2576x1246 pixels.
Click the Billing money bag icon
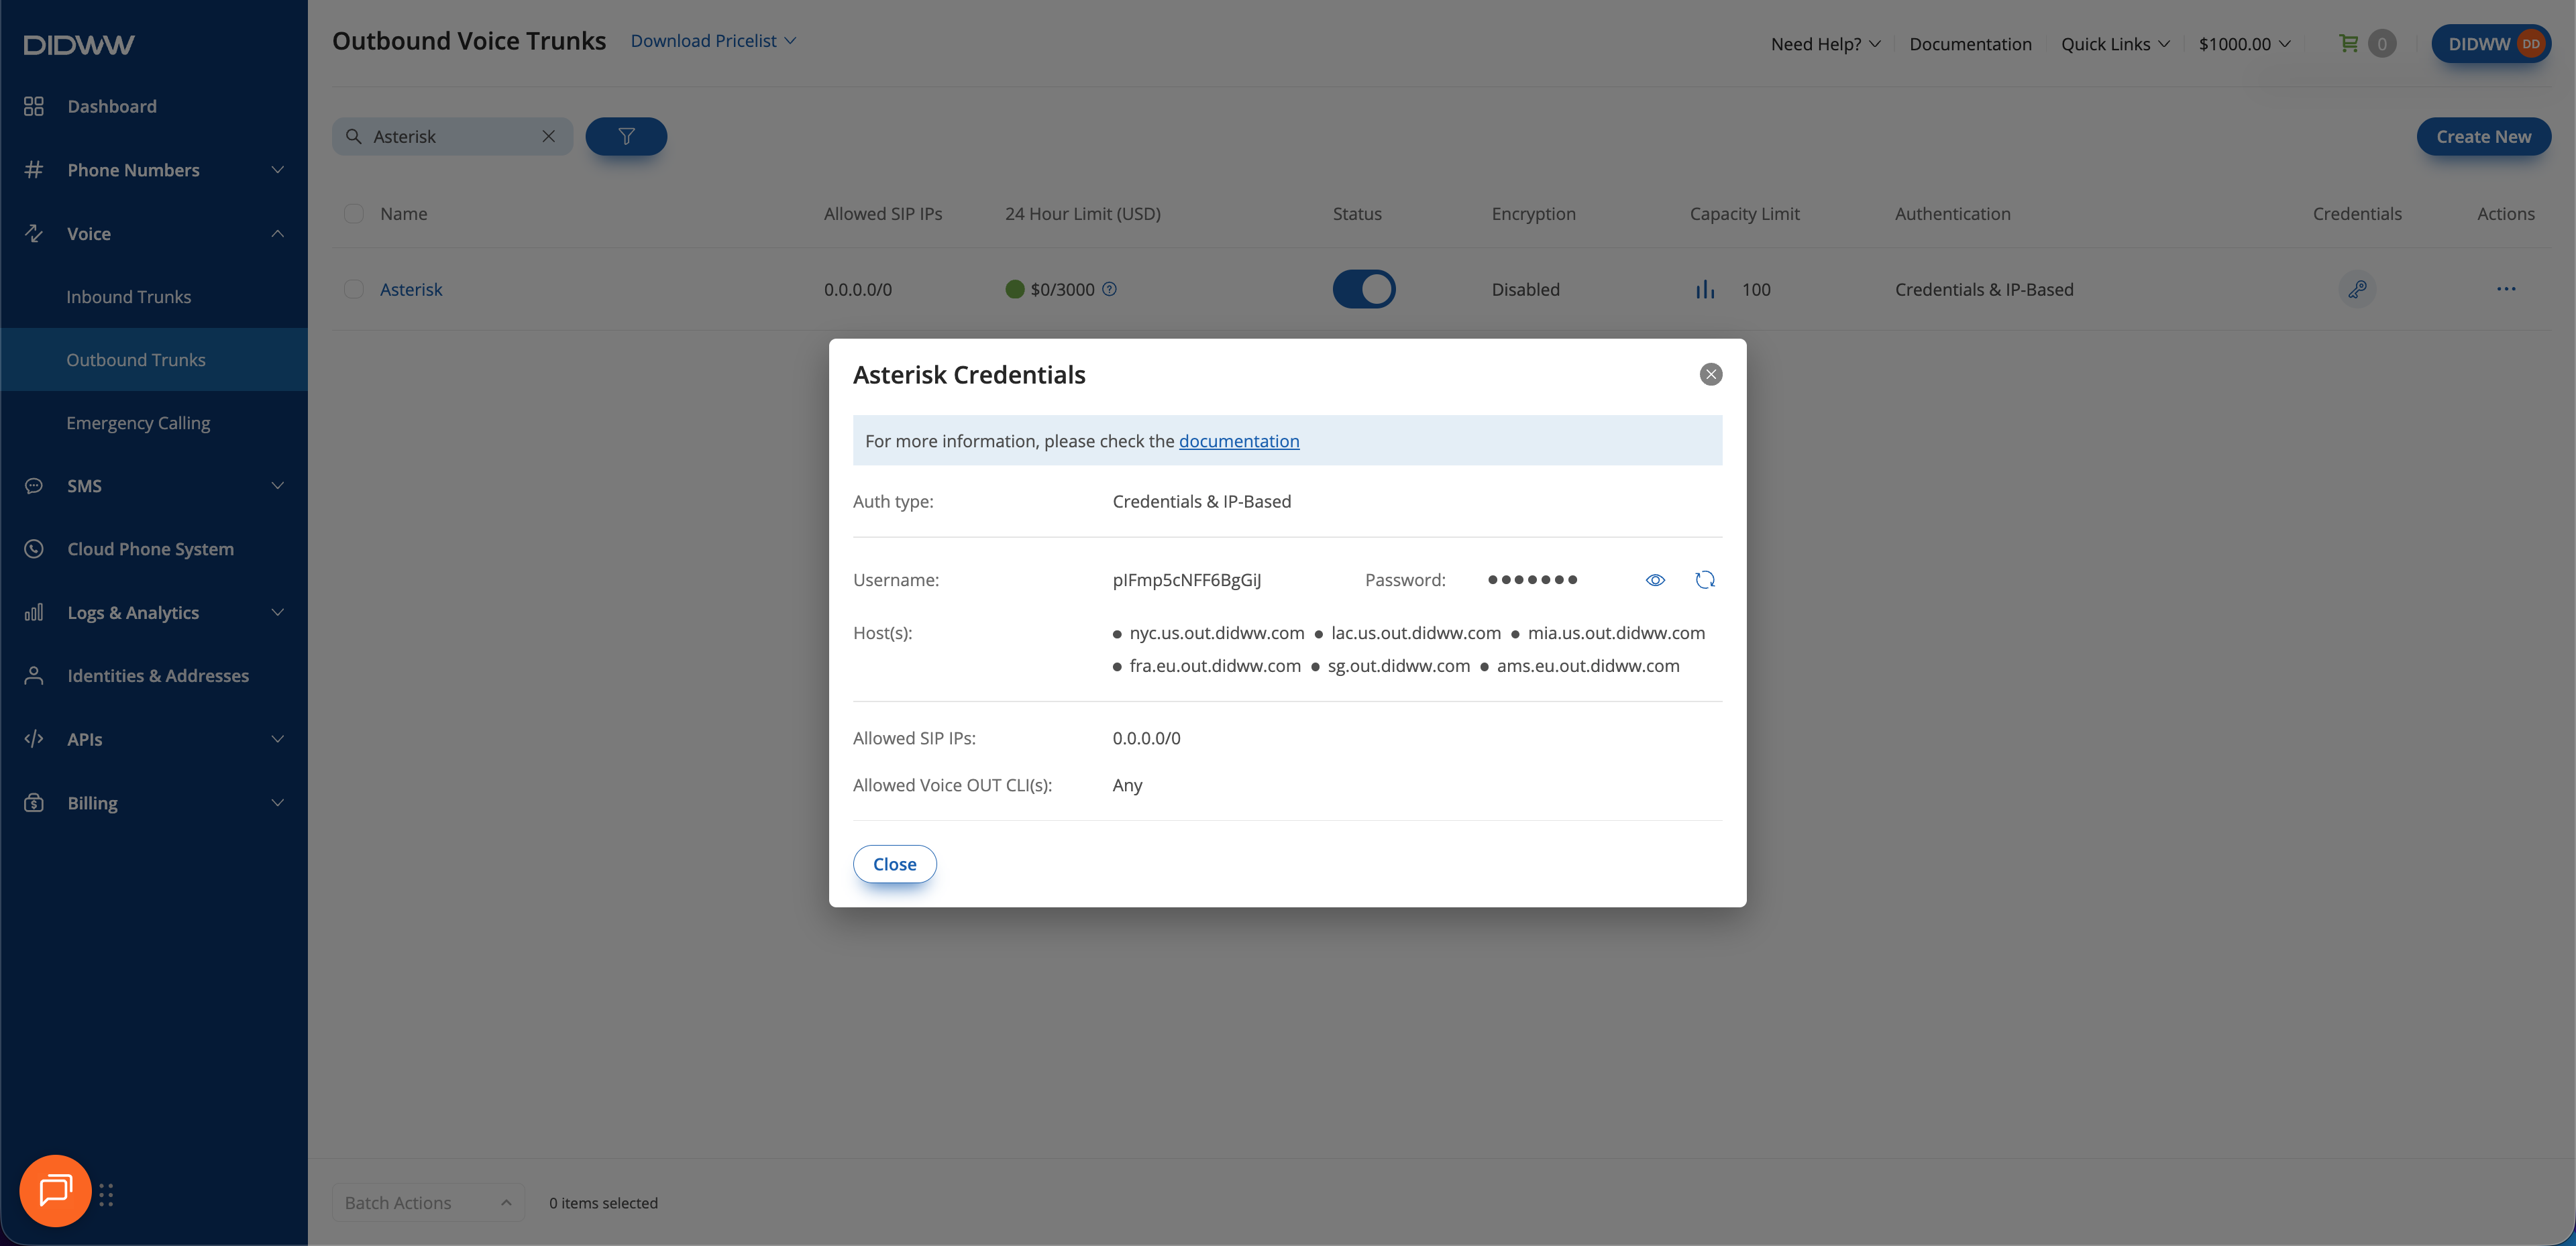tap(34, 803)
